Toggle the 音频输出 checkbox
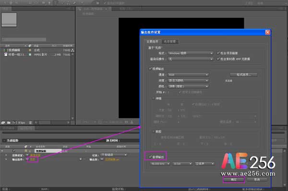Viewport: 288px width, 191px height. [150, 157]
